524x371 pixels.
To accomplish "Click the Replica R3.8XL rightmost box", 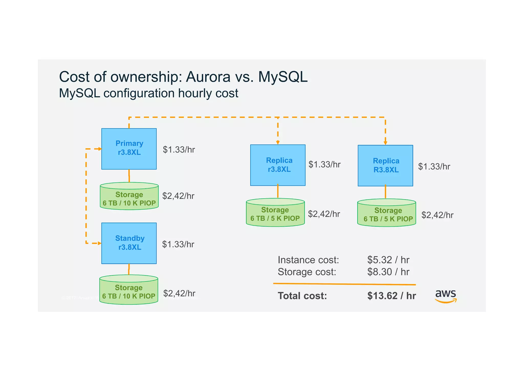I will [385, 166].
